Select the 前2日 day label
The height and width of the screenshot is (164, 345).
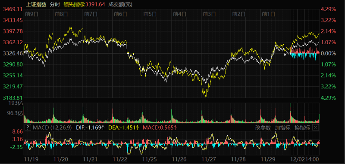(x=239, y=14)
